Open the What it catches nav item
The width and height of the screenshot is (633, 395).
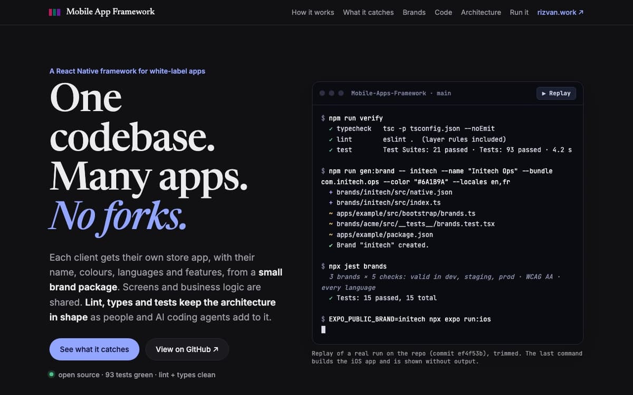click(368, 12)
